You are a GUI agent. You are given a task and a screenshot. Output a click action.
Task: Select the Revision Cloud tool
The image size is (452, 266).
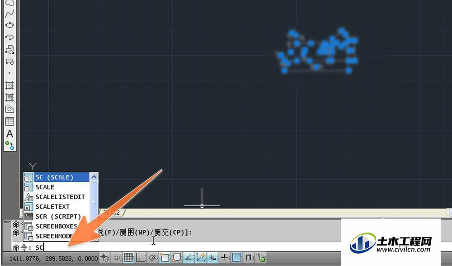10,3
